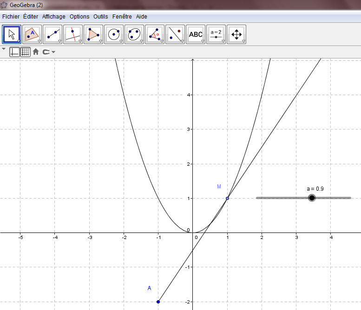Toggle axes display in style bar
361x310 pixels.
tap(14, 52)
